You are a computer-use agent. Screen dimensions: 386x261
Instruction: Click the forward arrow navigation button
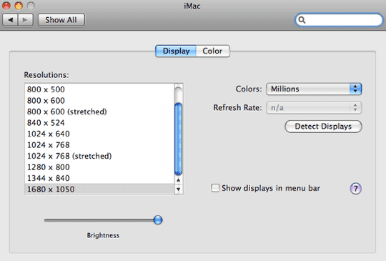(25, 20)
